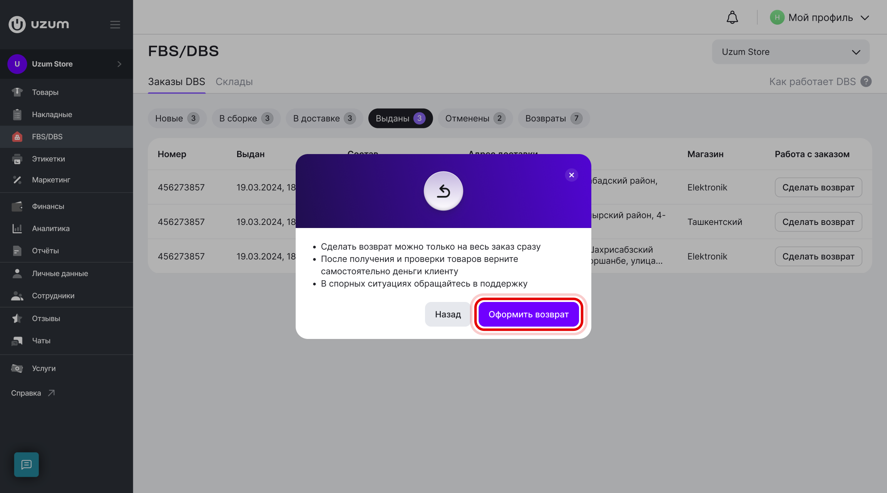Switch to Склады tab
Viewport: 887px width, 493px height.
tap(234, 82)
